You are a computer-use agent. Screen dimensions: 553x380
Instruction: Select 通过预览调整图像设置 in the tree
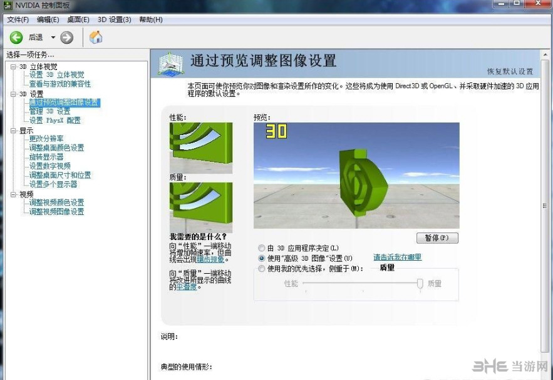pos(65,102)
